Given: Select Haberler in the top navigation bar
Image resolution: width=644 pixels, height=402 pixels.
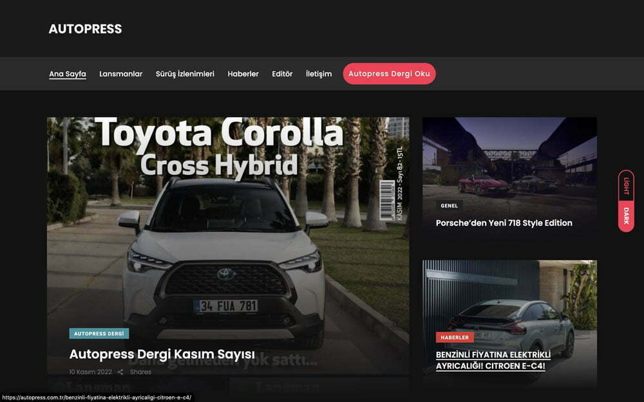Looking at the screenshot, I should [x=243, y=74].
